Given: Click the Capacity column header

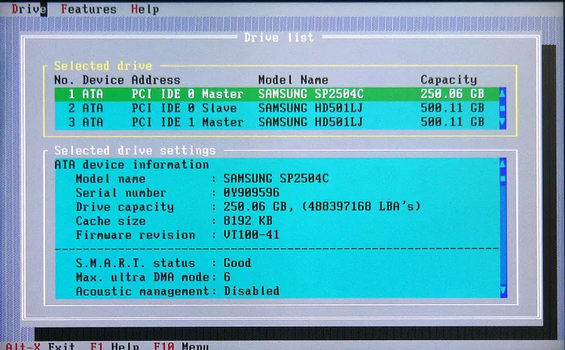Looking at the screenshot, I should (x=449, y=80).
